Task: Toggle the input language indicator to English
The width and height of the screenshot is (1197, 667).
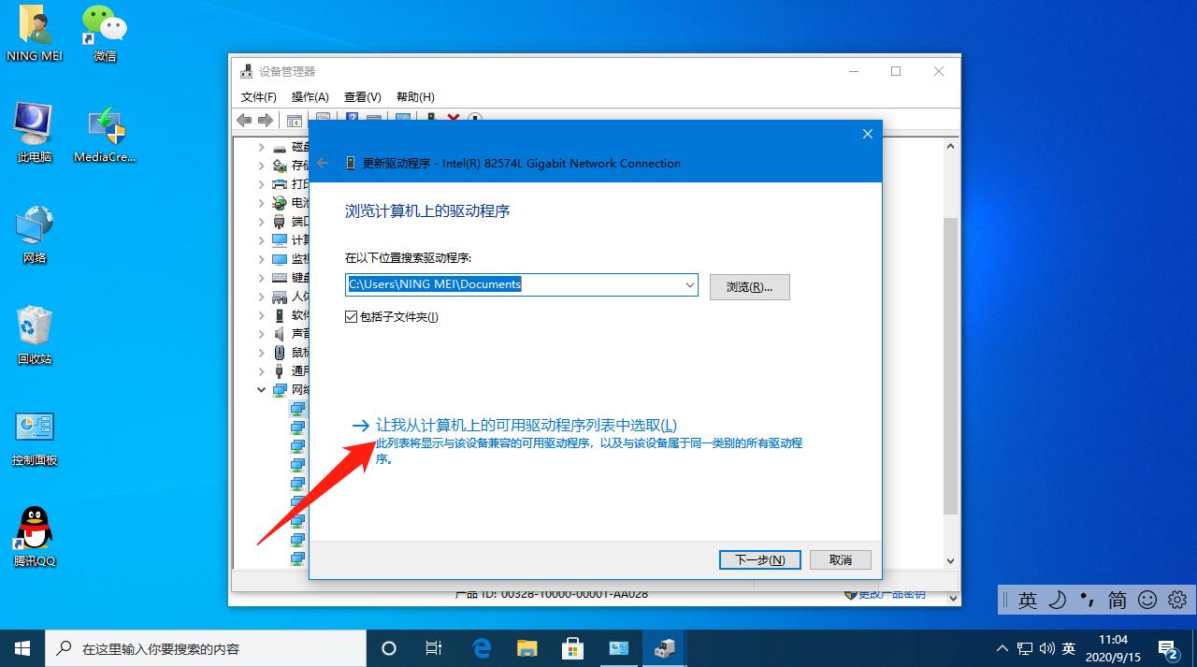Action: click(1028, 600)
